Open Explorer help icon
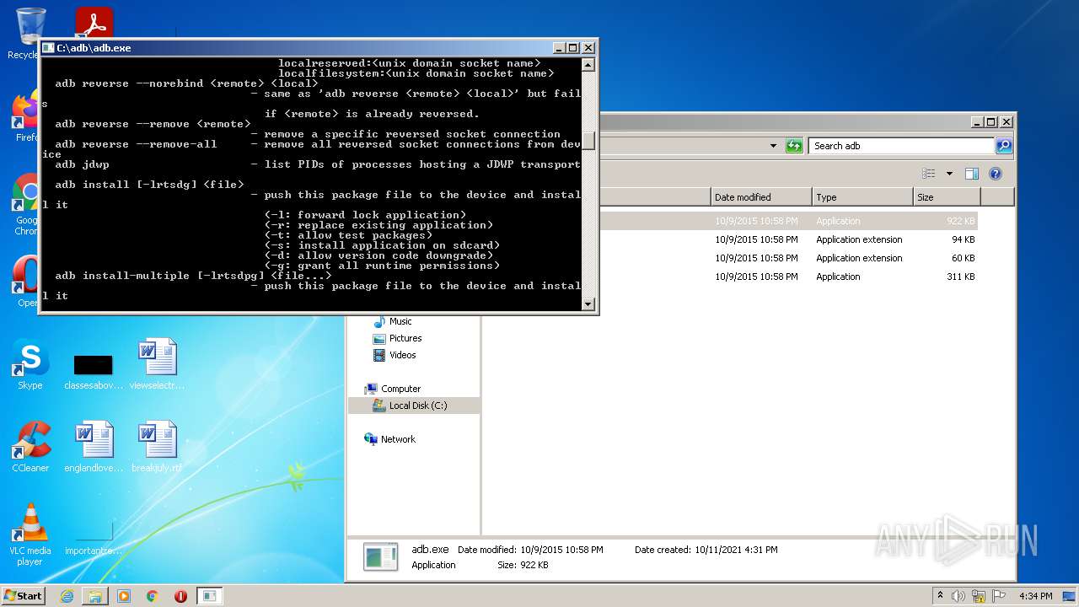The image size is (1079, 607). pyautogui.click(x=996, y=174)
